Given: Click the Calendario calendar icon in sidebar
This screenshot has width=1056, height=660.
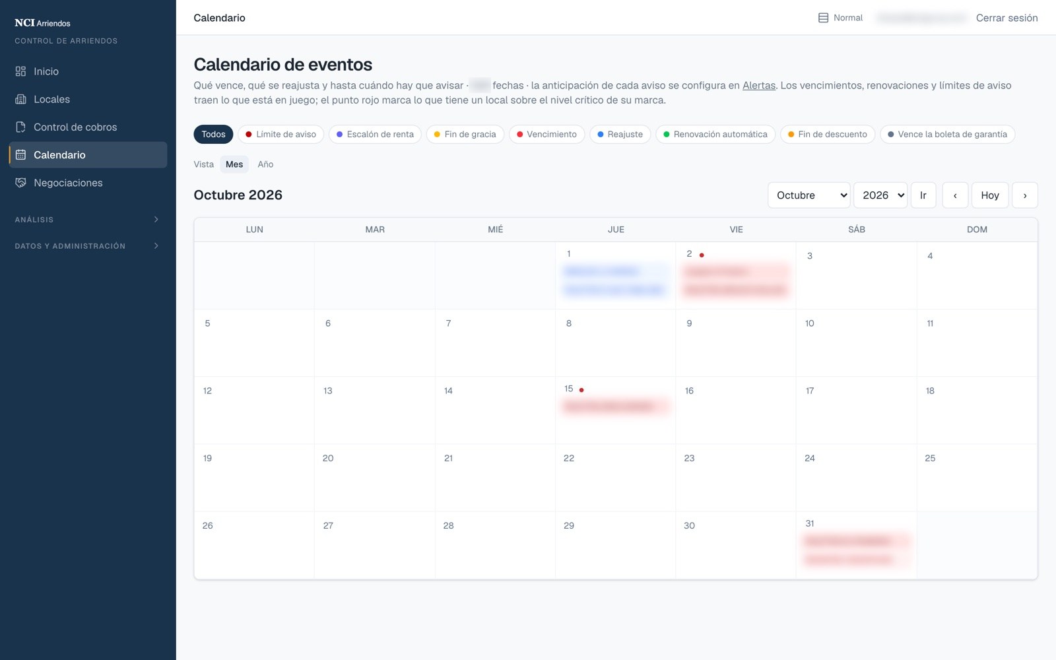Looking at the screenshot, I should coord(20,154).
